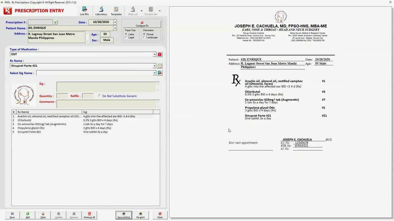394x221 pixels.
Task: Select the Sinupret Forte #21 list row
Action: [x=82, y=132]
